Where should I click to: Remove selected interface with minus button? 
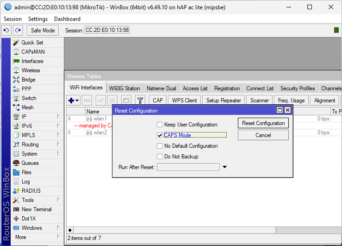click(x=87, y=101)
